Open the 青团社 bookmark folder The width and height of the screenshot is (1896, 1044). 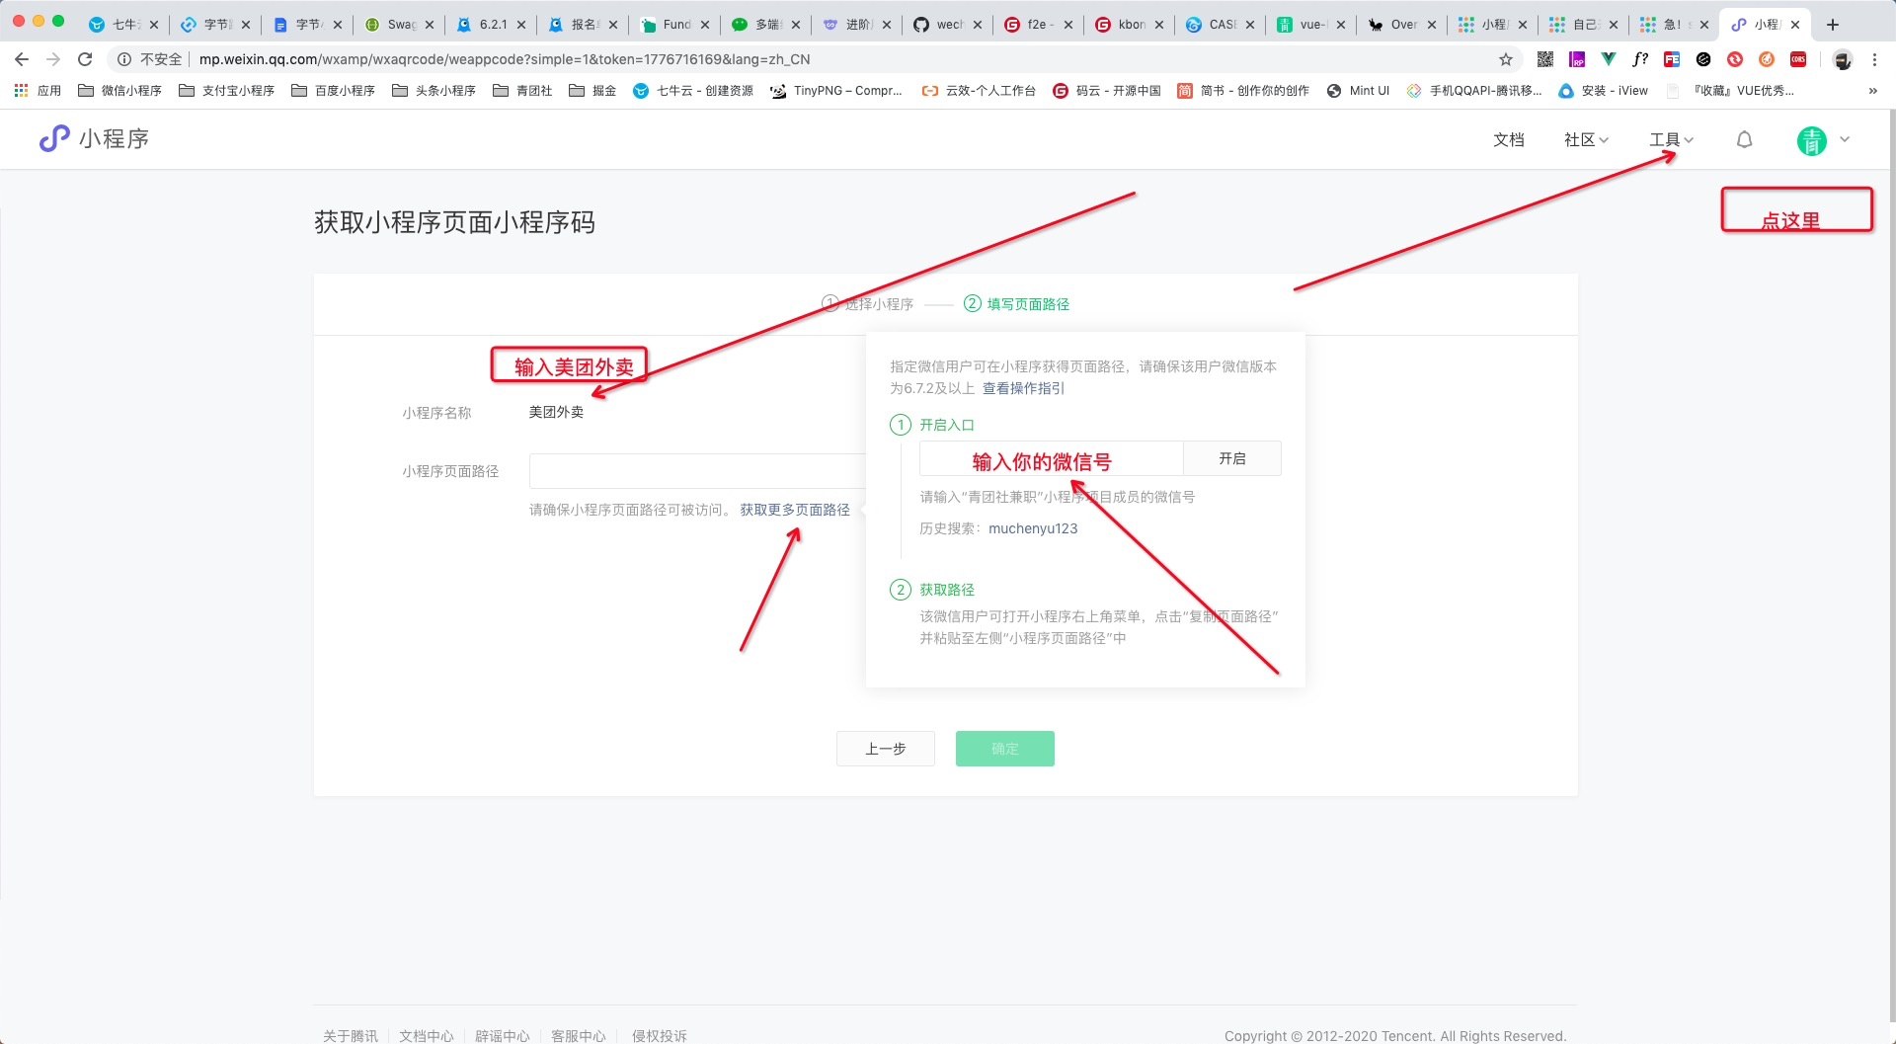523,91
